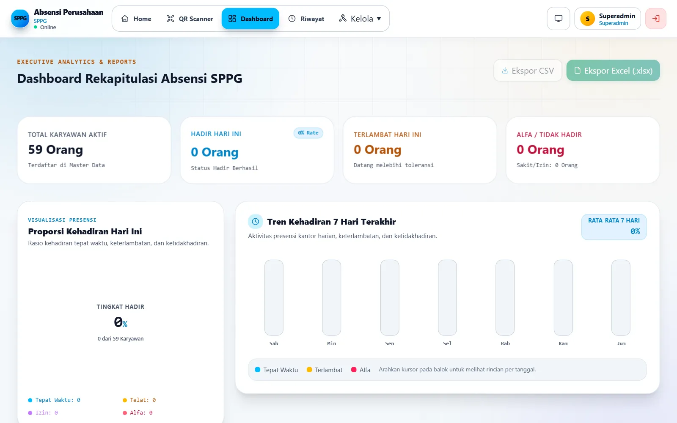The height and width of the screenshot is (423, 677).
Task: Export data with Ekspor Excel (.xlsx) button
Action: [613, 71]
